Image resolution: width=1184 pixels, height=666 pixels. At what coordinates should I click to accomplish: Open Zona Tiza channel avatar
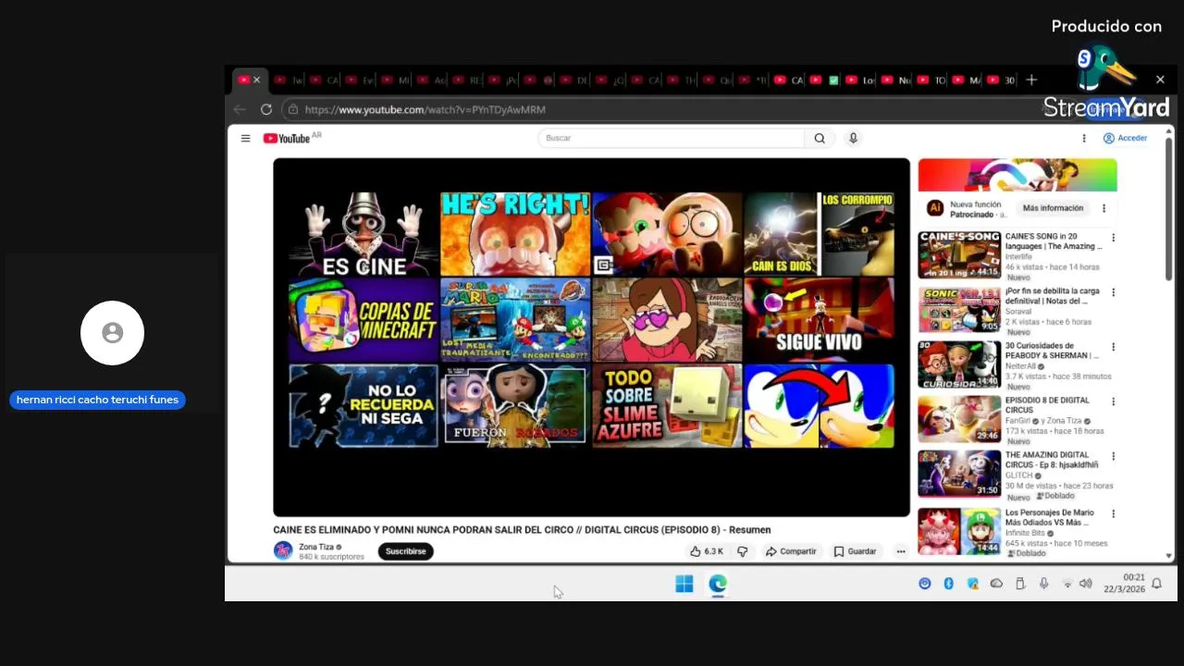click(x=283, y=551)
